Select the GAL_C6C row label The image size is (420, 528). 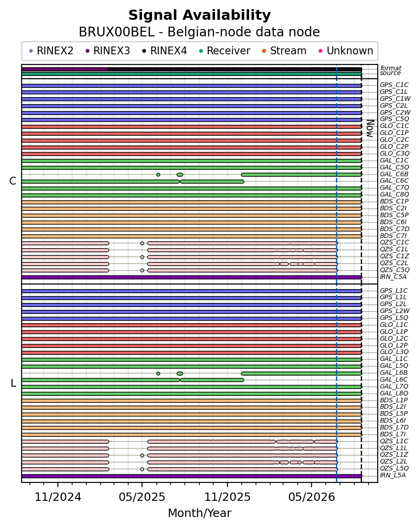click(394, 181)
